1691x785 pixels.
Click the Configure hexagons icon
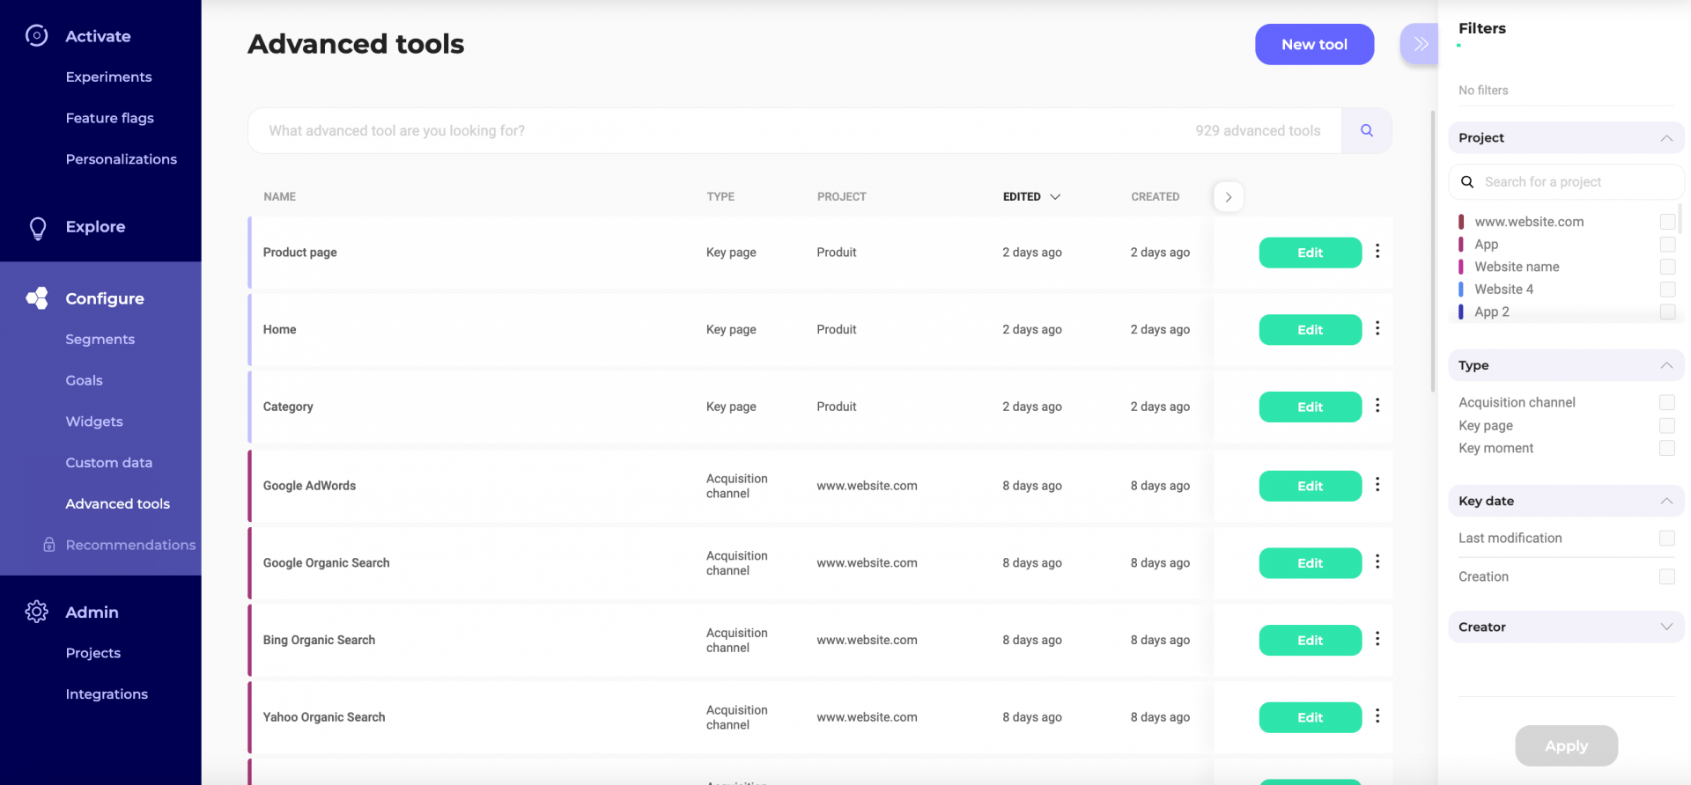click(x=37, y=298)
